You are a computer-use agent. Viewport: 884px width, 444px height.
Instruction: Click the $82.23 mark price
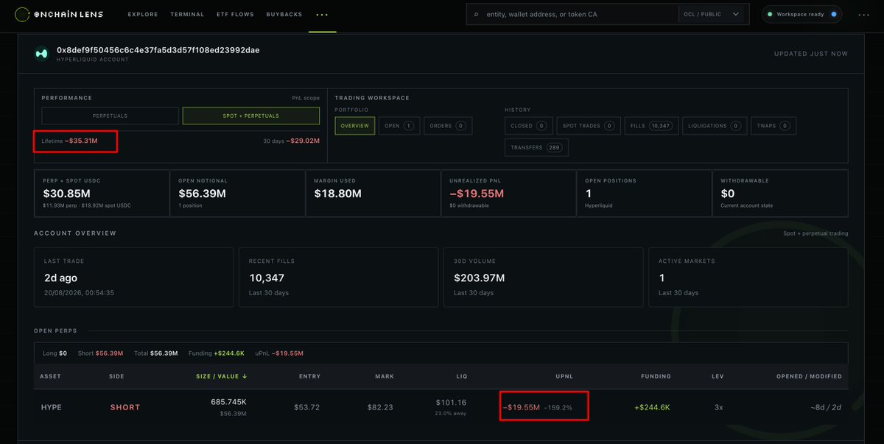tap(382, 407)
